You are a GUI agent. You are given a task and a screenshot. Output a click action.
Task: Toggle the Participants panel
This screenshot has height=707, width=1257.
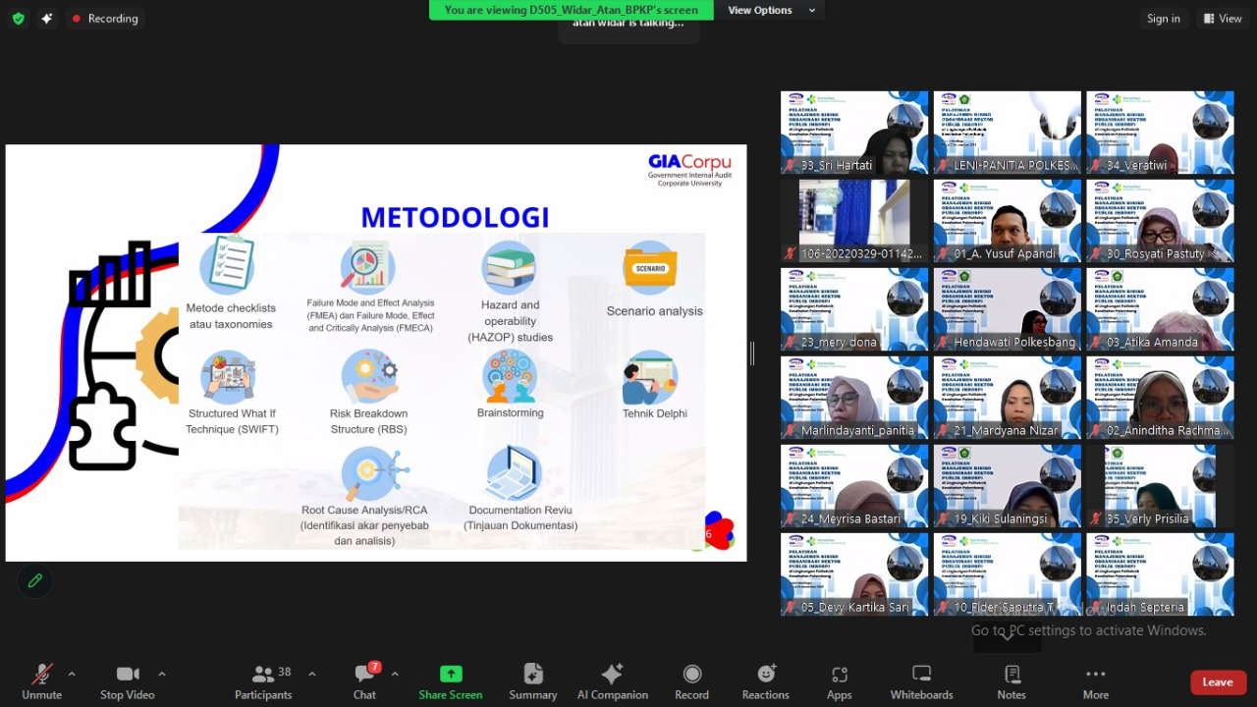coord(263,681)
